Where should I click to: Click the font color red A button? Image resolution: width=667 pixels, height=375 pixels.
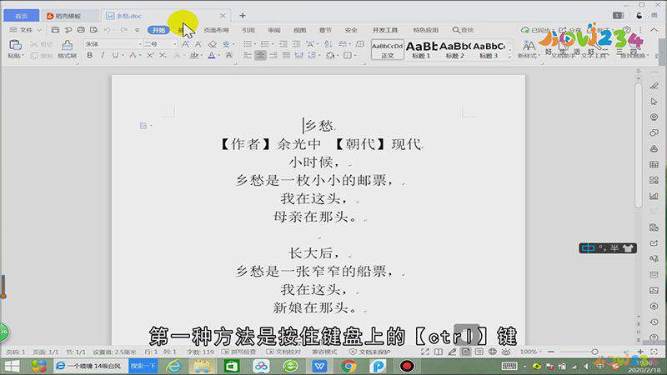coord(133,55)
